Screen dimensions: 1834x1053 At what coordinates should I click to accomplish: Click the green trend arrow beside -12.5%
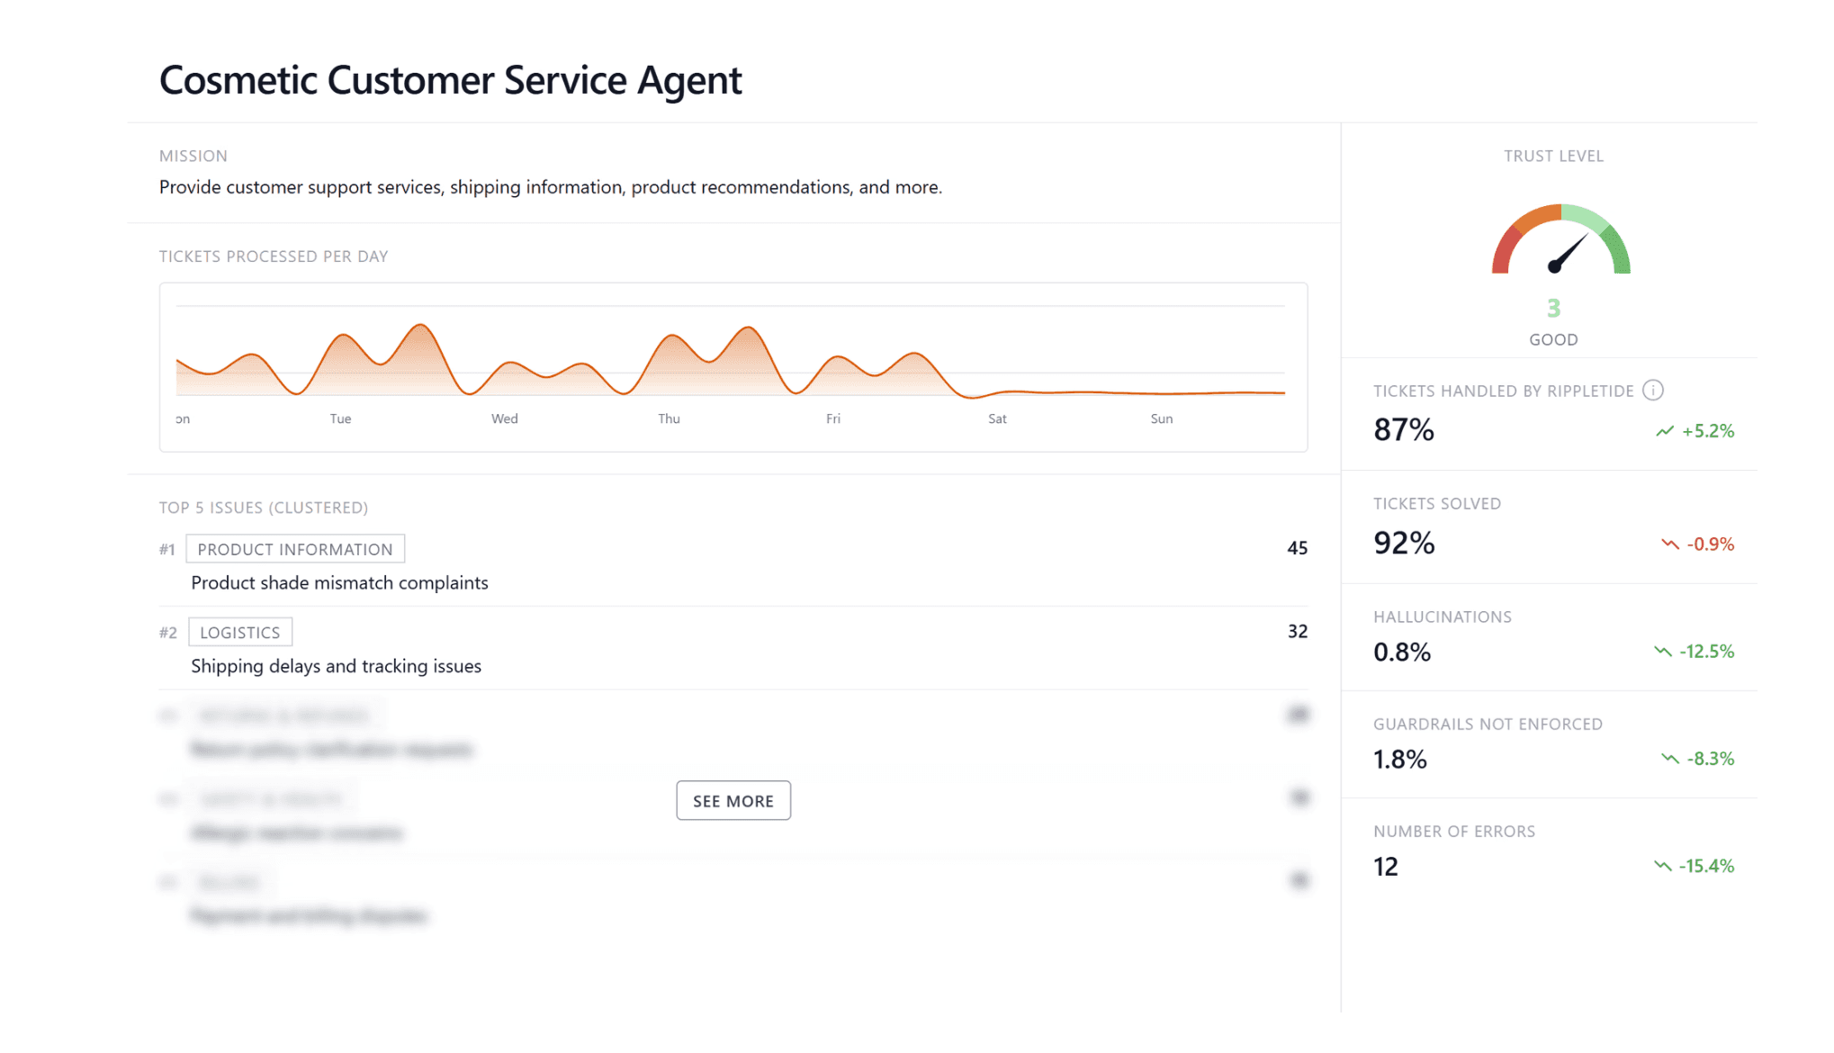coord(1662,651)
